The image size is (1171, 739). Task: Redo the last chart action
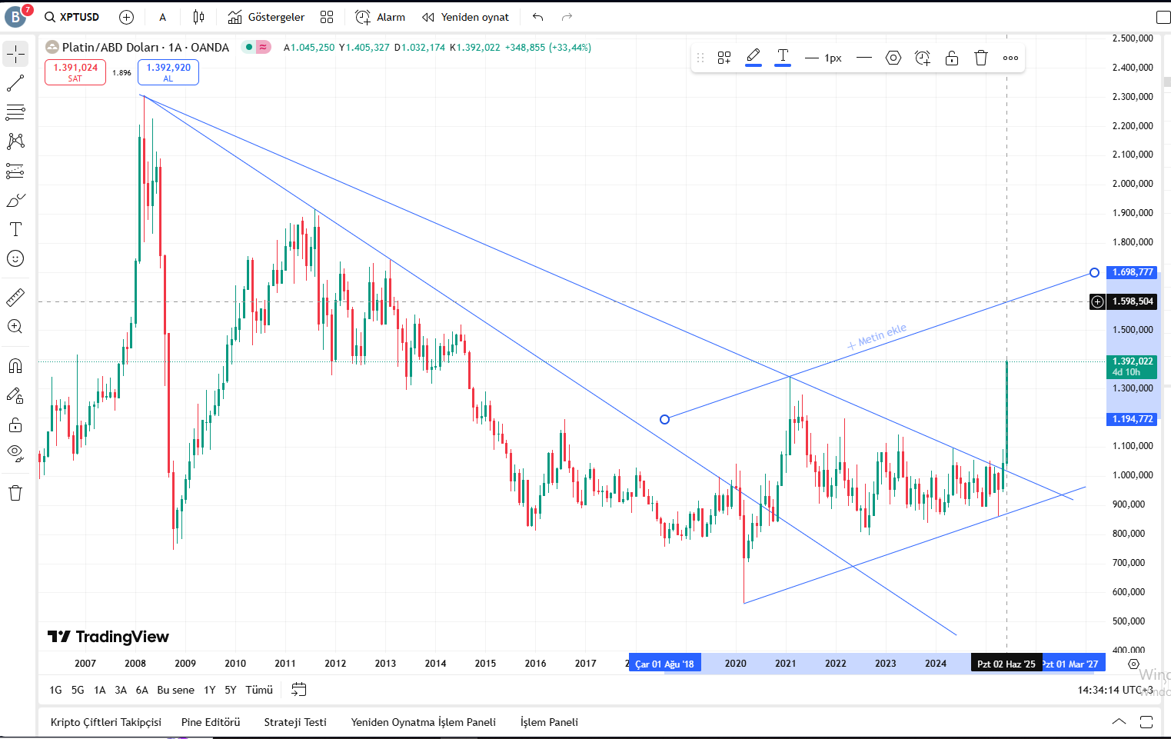pyautogui.click(x=567, y=17)
